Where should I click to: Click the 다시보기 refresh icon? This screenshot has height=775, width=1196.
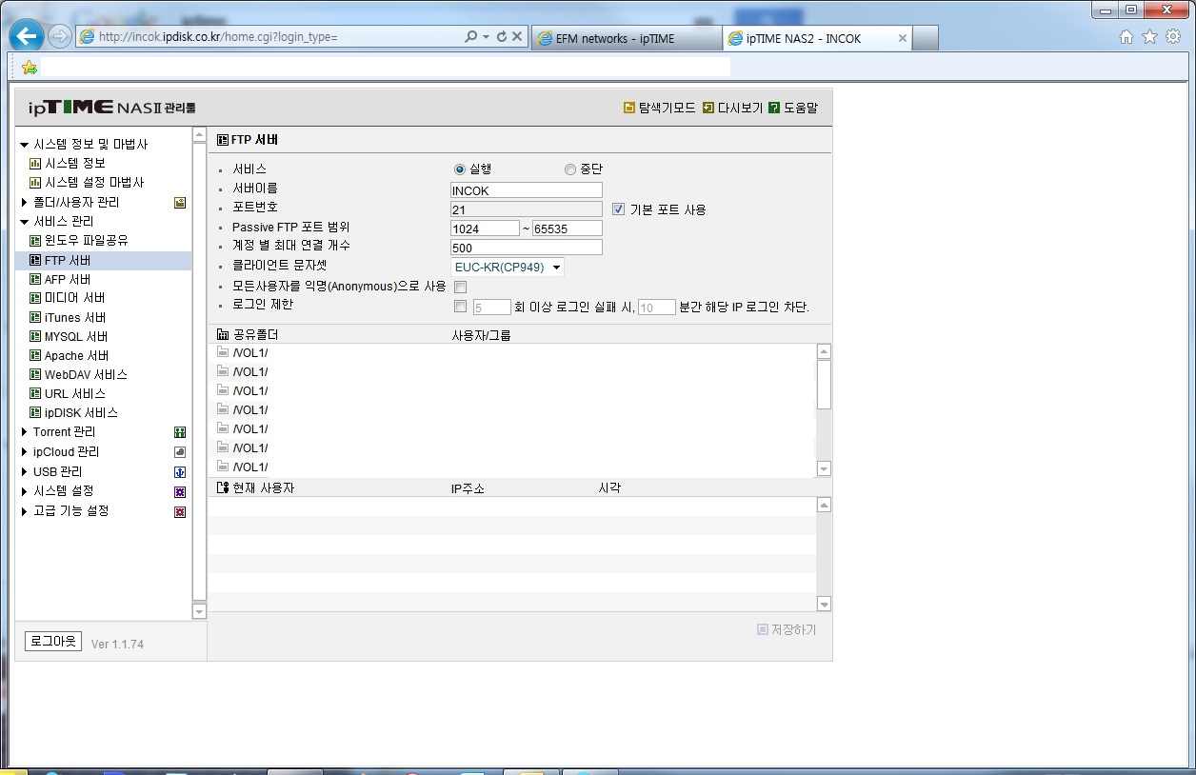point(708,108)
